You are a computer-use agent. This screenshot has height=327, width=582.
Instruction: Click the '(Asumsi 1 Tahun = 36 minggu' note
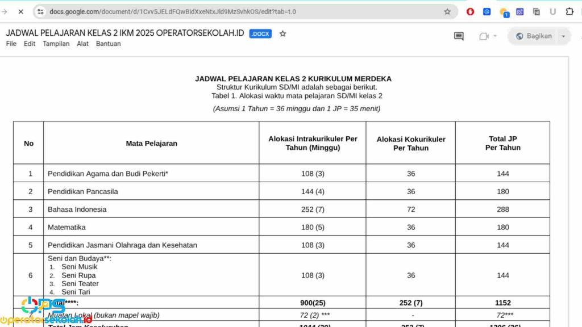pyautogui.click(x=297, y=108)
